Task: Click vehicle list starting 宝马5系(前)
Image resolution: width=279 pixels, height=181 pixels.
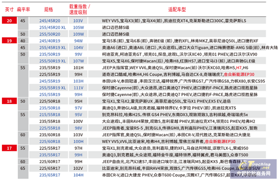Action: tap(180, 41)
